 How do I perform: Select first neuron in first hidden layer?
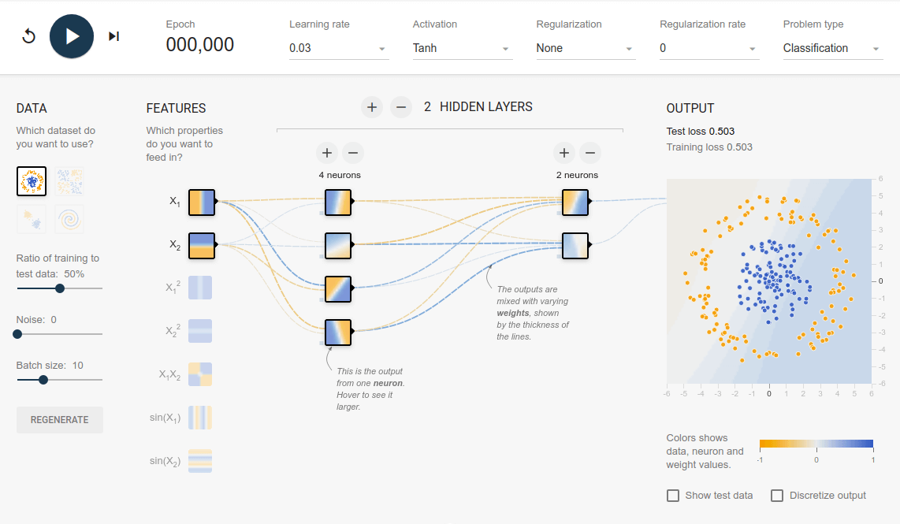(338, 203)
